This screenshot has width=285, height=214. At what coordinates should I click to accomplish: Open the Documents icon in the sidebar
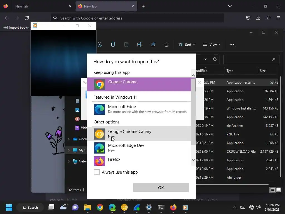tap(77, 101)
